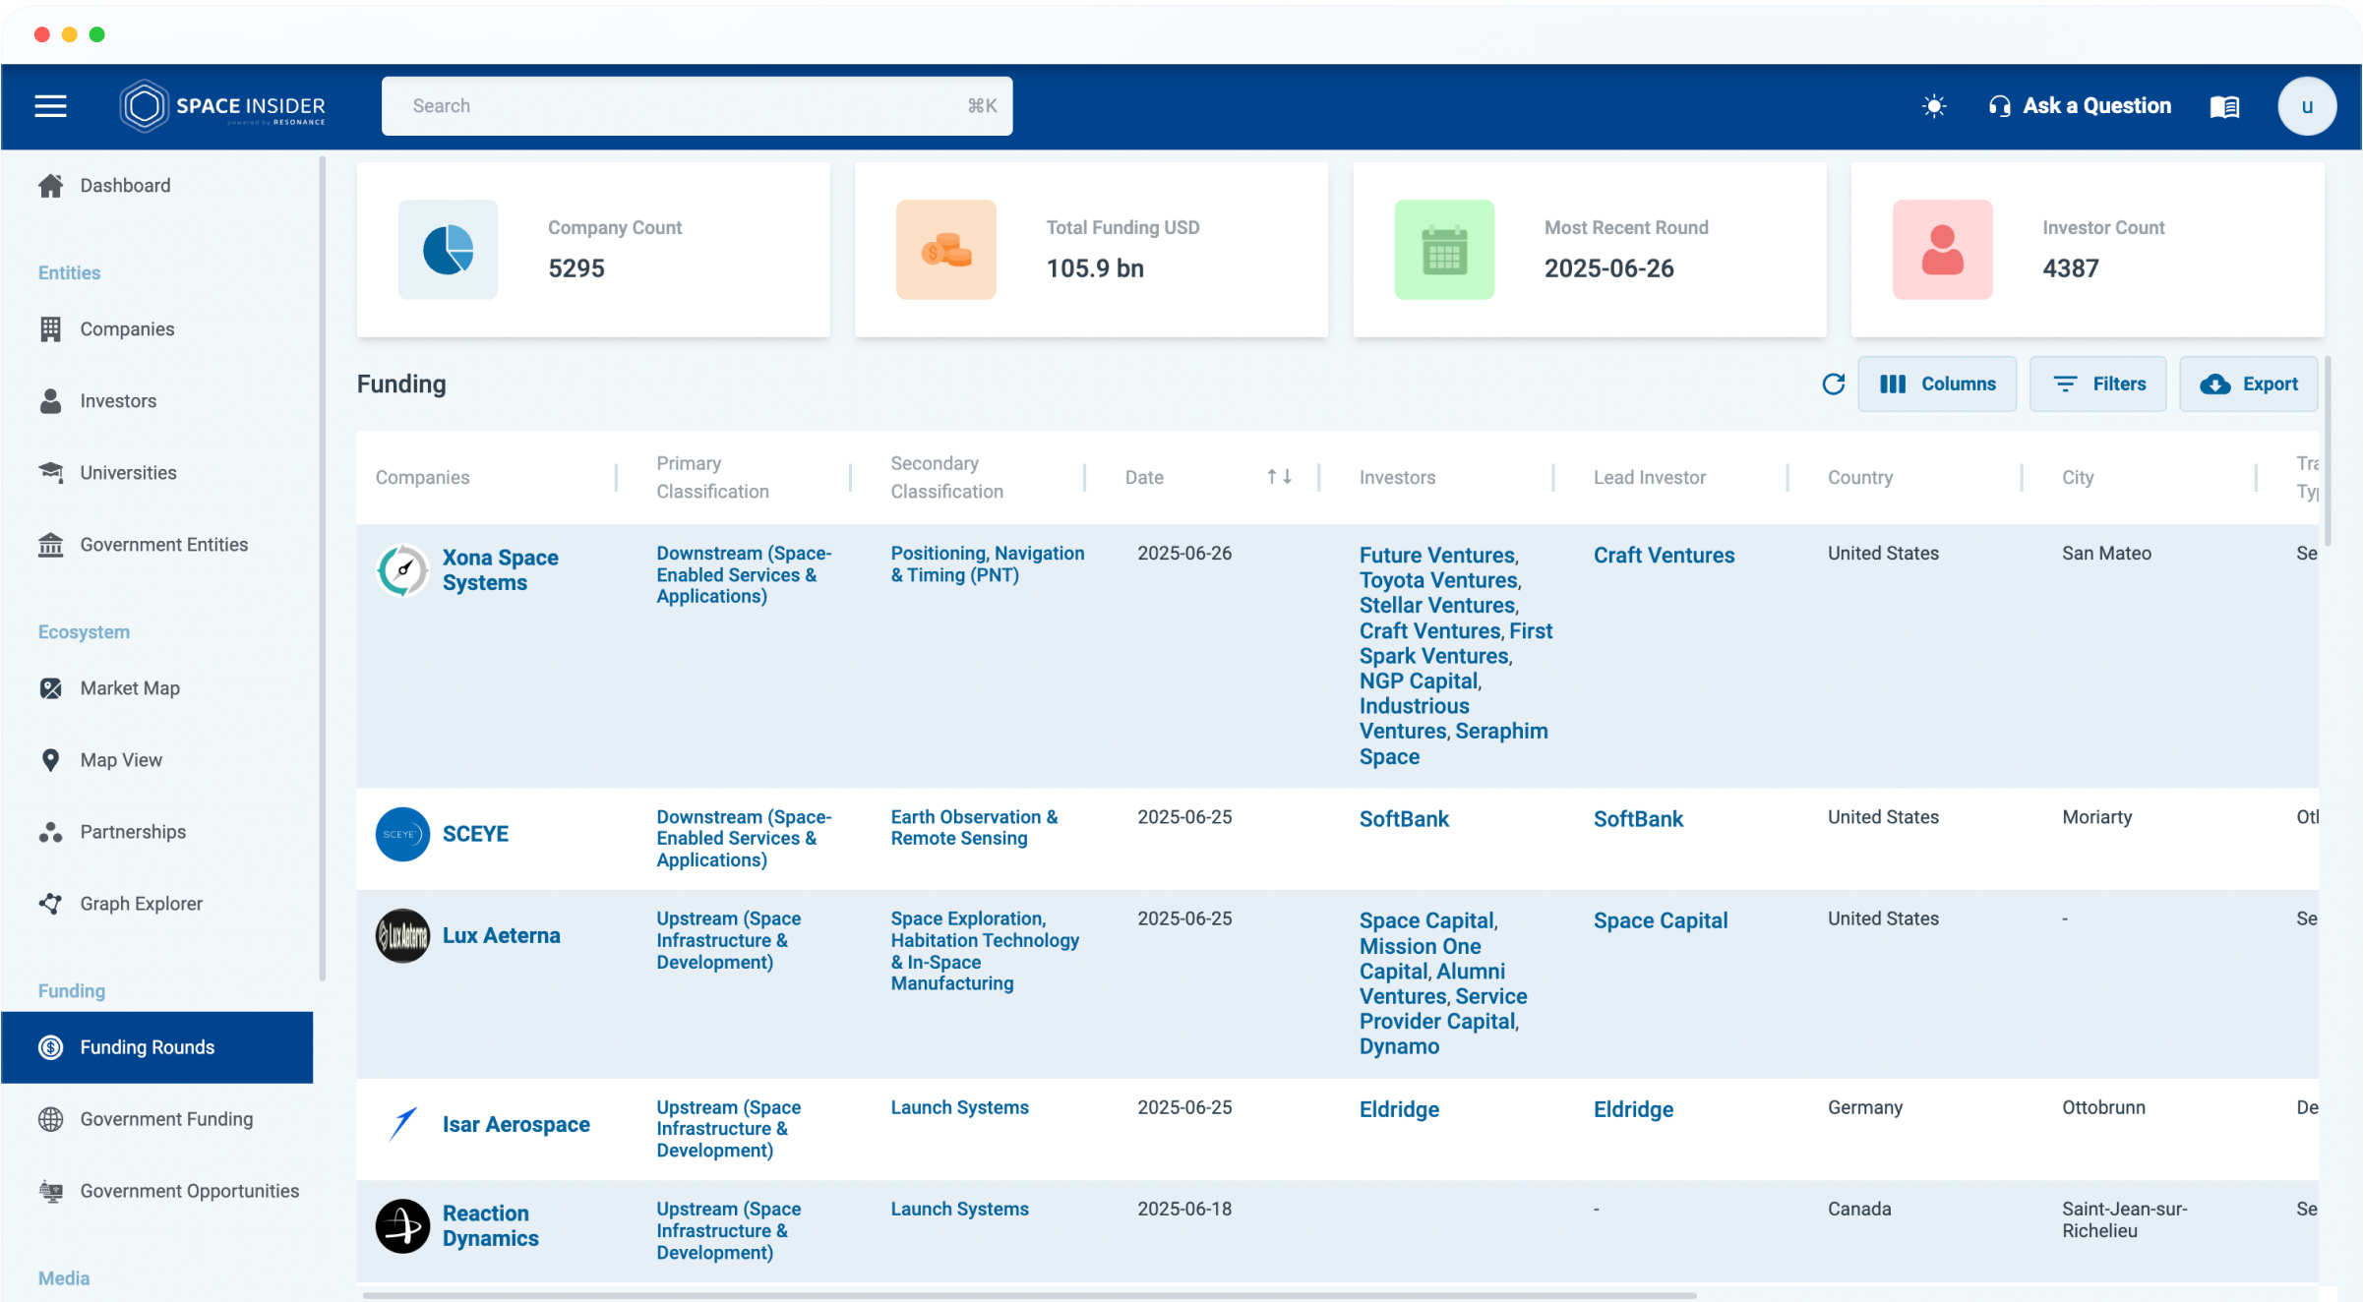Click the refresh icon beside Columns
The image size is (2363, 1302).
(x=1833, y=385)
